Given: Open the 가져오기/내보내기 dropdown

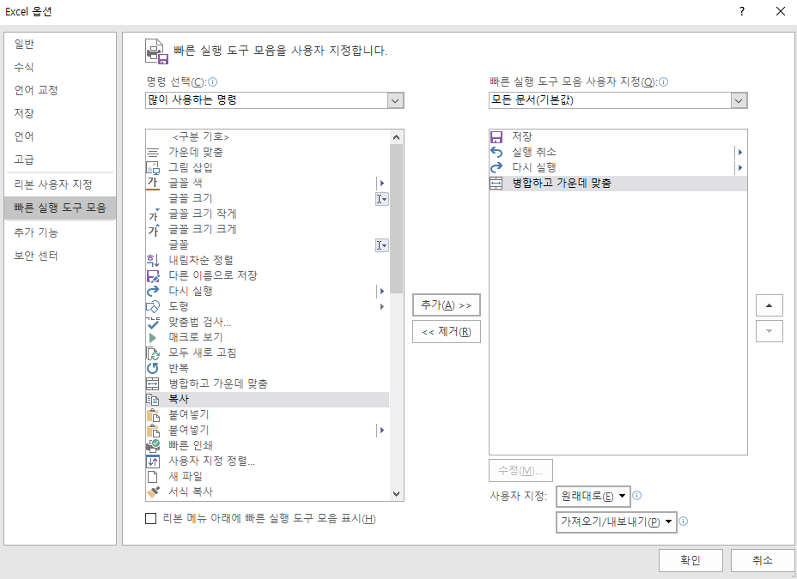Looking at the screenshot, I should click(x=617, y=522).
